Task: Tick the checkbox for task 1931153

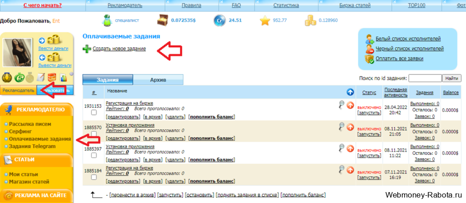Action: (94, 112)
